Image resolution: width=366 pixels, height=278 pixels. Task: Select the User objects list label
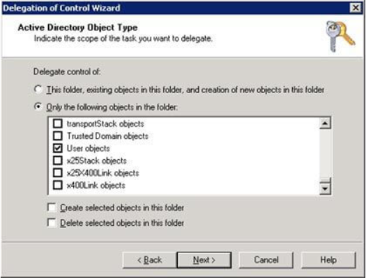tap(88, 148)
